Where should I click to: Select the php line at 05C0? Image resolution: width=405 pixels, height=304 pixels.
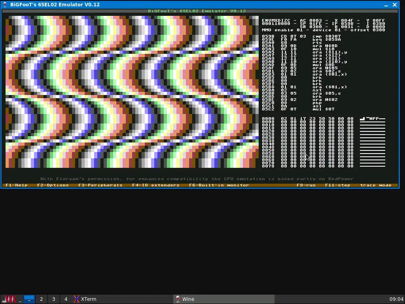pos(292,103)
